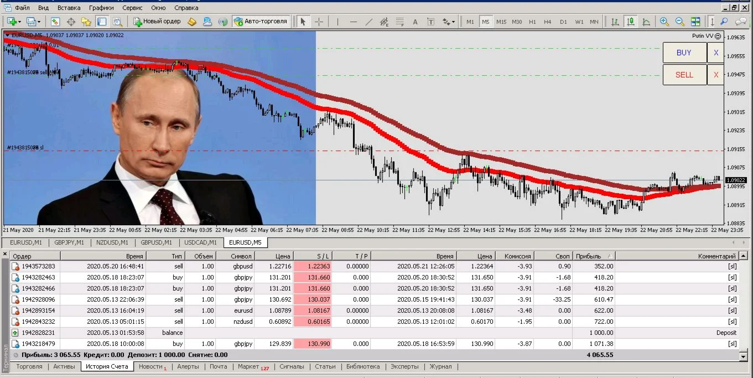Open the Эксперты terminal tab
This screenshot has height=378, width=753.
click(x=404, y=366)
